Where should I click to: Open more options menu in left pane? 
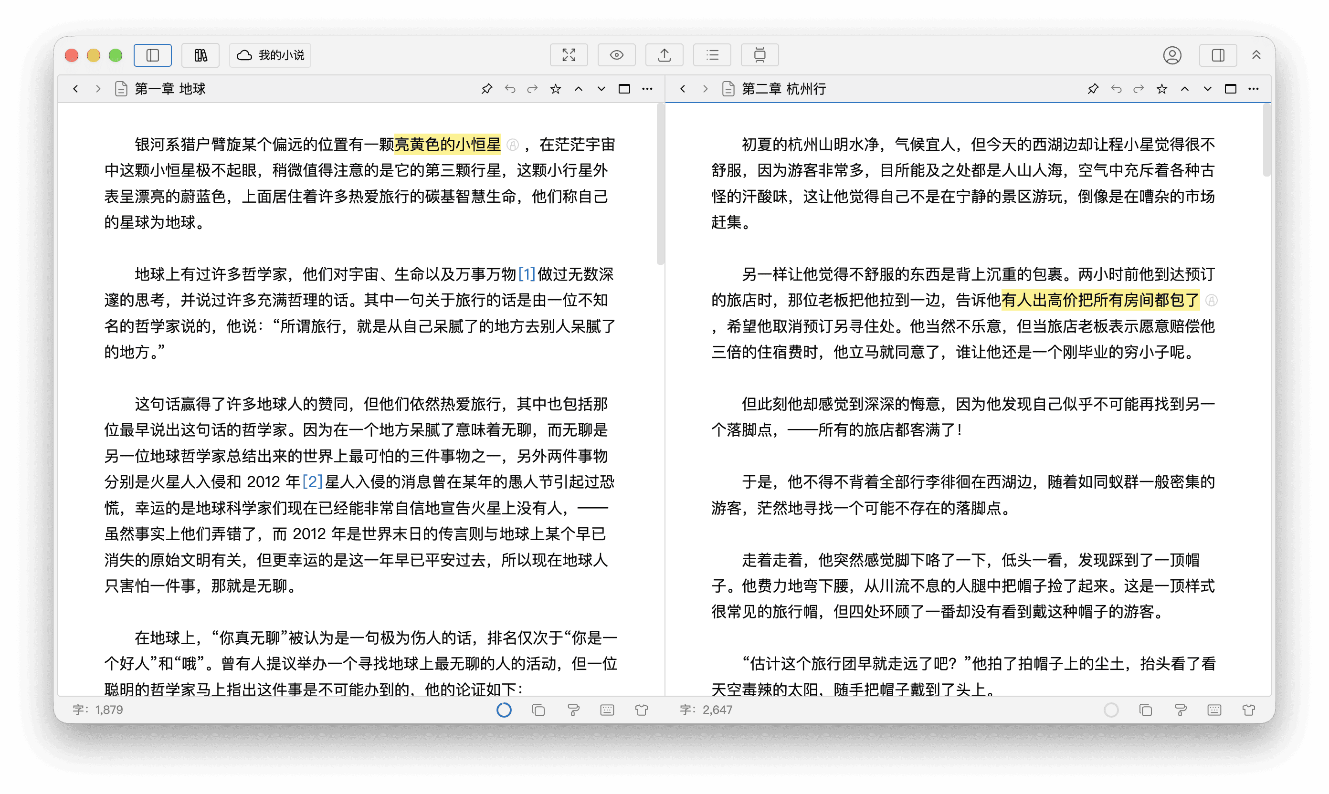click(647, 89)
